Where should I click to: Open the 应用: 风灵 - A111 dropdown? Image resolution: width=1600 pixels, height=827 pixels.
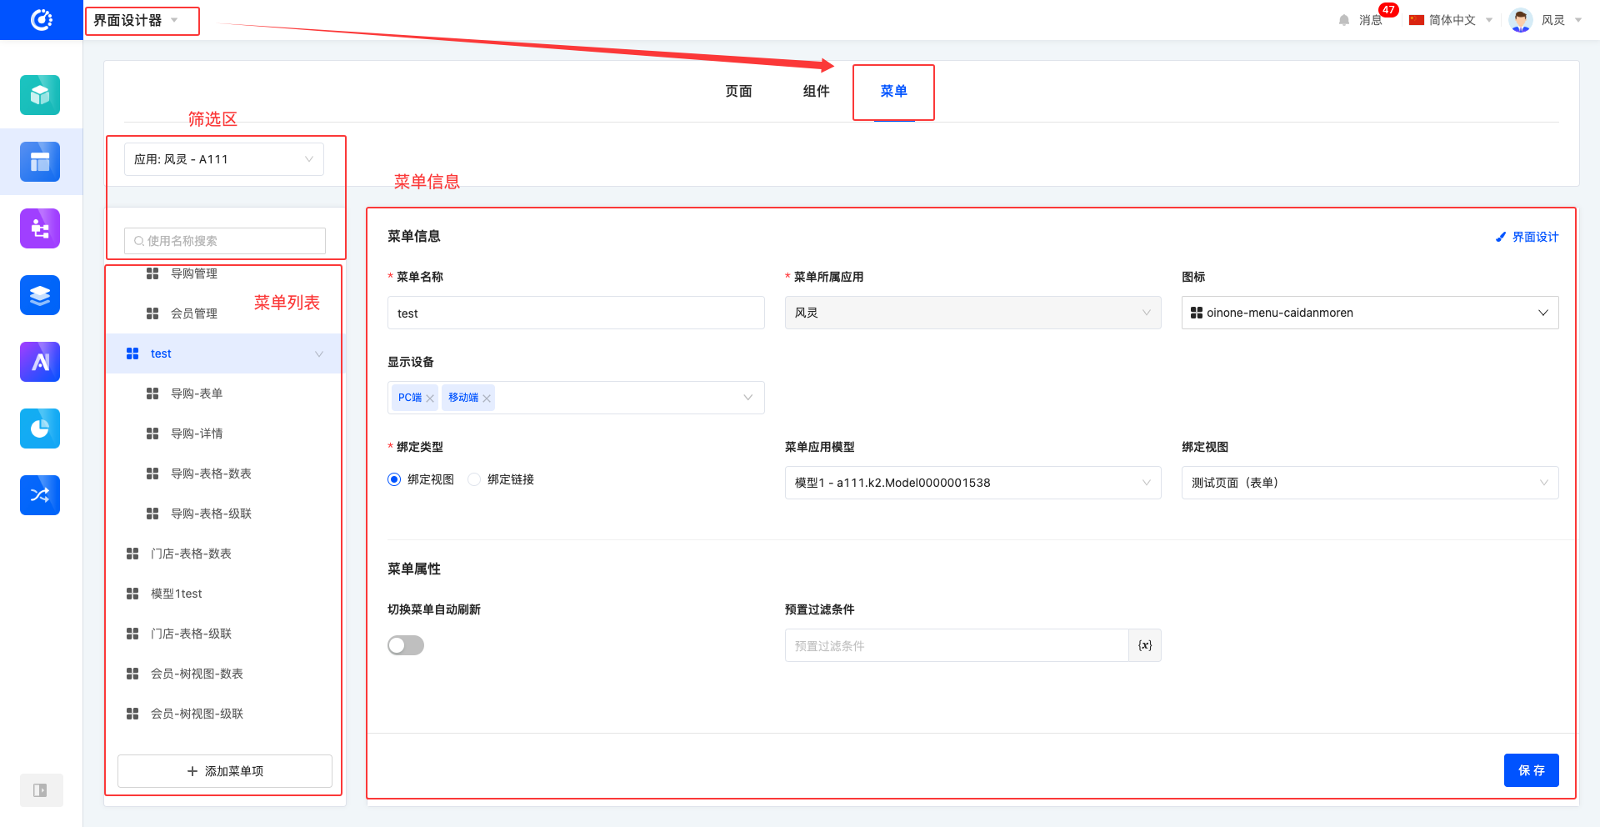[223, 159]
